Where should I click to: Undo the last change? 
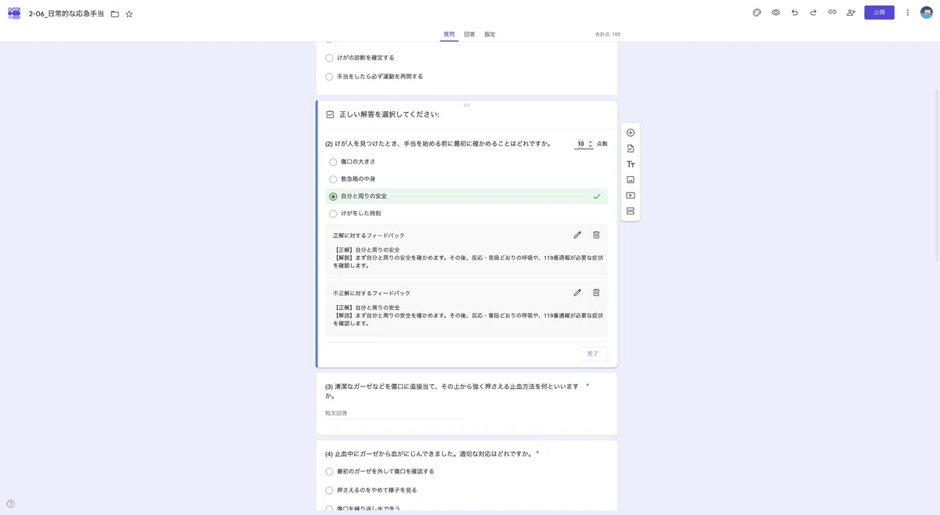[794, 13]
